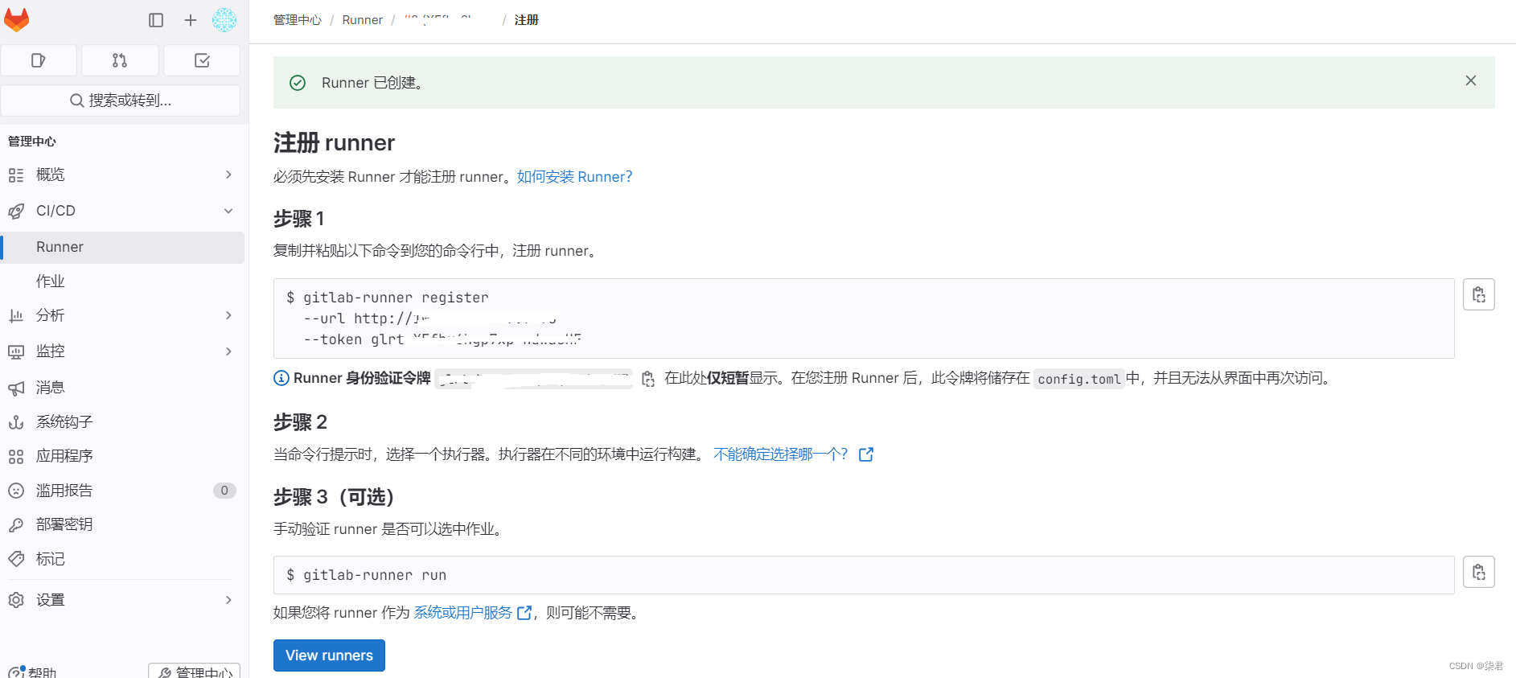Click the 监控 monitor icon
This screenshot has height=678, width=1516.
16,351
